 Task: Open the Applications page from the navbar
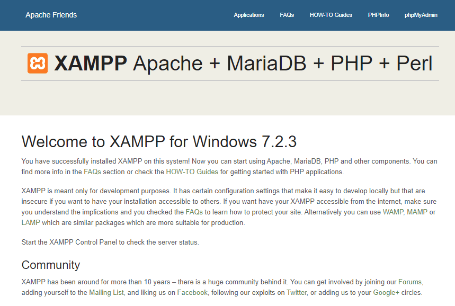(x=249, y=15)
